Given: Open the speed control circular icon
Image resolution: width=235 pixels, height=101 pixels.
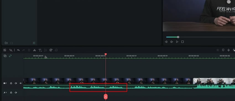Looking at the screenshot, I should (51, 50).
